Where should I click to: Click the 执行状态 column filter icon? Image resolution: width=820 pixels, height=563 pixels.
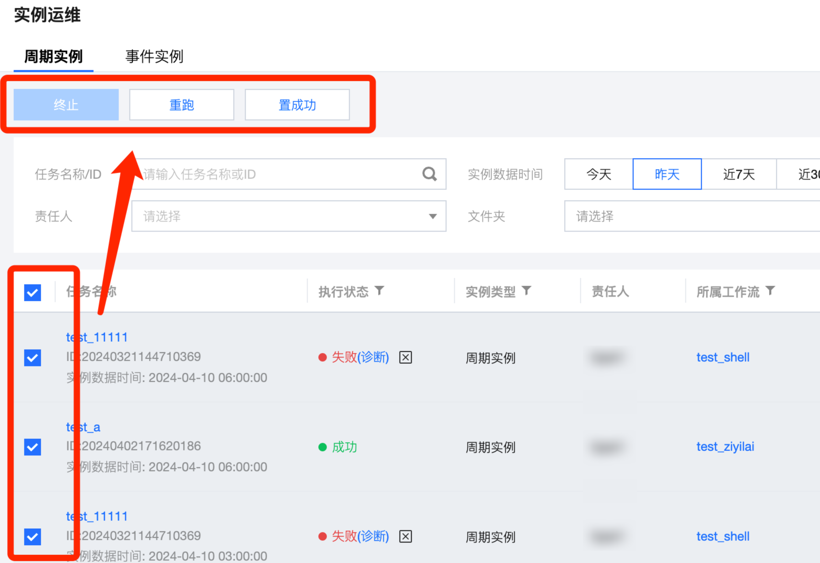click(379, 291)
